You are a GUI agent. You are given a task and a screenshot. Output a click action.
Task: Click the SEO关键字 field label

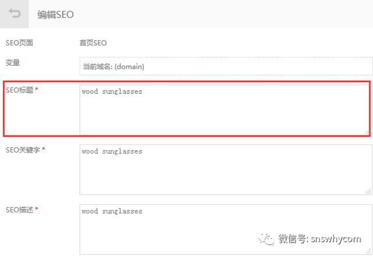point(23,150)
